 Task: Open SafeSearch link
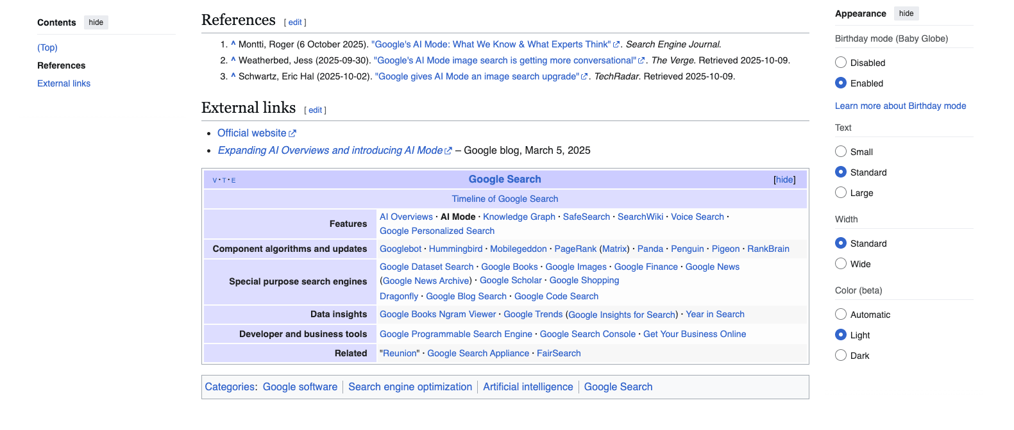click(x=586, y=217)
